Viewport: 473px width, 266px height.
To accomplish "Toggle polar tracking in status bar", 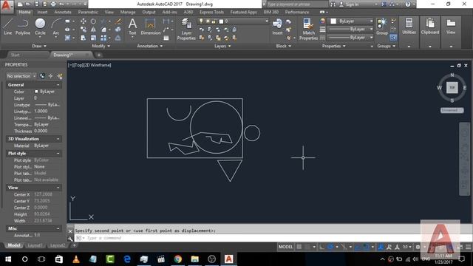I will click(x=330, y=247).
